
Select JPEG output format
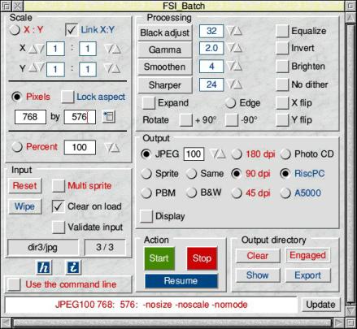click(x=146, y=154)
